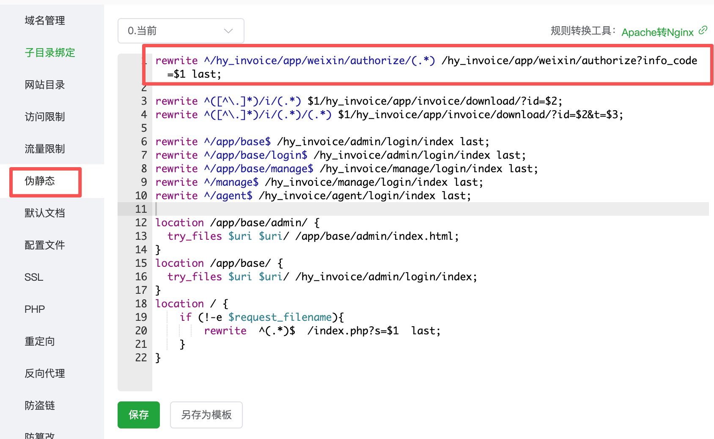The image size is (714, 439).
Task: Open the 防盗链 settings tab
Action: [40, 405]
